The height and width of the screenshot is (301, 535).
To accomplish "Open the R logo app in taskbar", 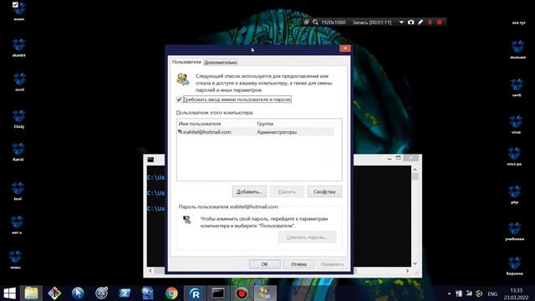I will point(195,293).
